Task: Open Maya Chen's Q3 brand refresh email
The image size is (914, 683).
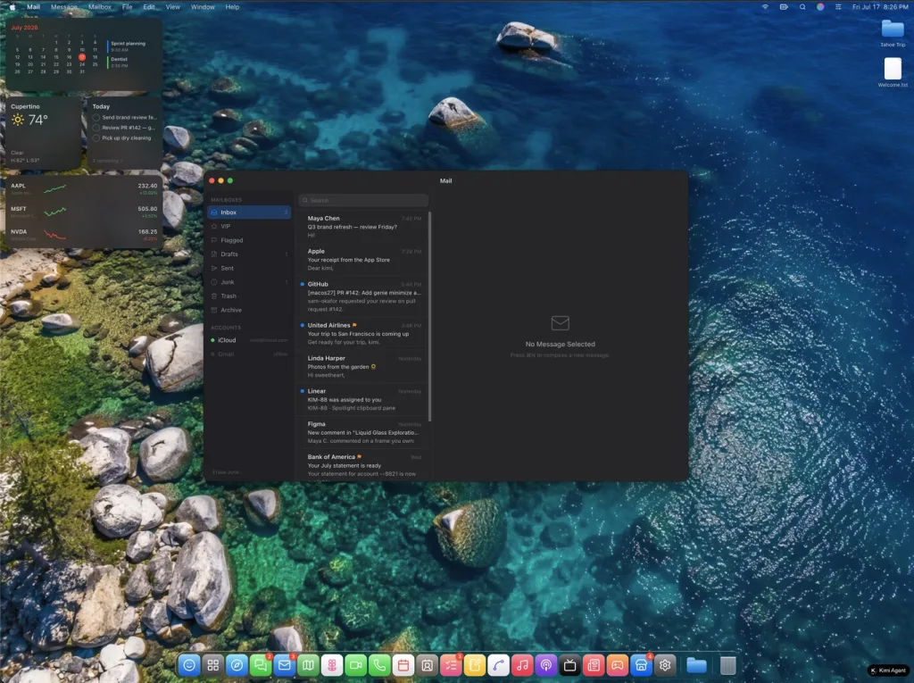Action: coord(362,226)
